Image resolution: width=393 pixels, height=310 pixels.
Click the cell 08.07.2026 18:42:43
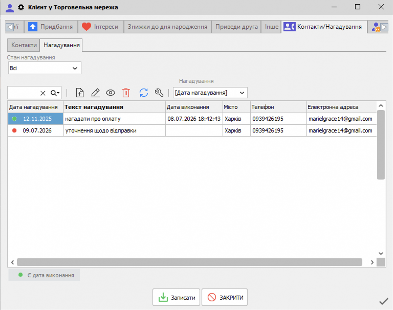[x=194, y=119]
